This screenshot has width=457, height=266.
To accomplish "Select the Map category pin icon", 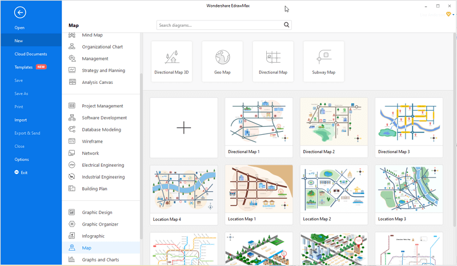I will pos(72,248).
